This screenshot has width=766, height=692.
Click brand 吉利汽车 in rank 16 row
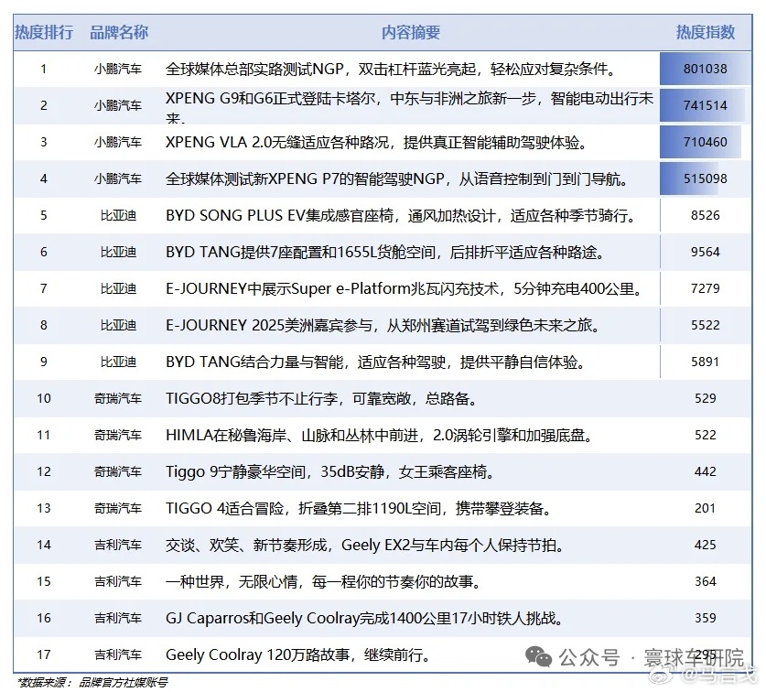click(118, 619)
